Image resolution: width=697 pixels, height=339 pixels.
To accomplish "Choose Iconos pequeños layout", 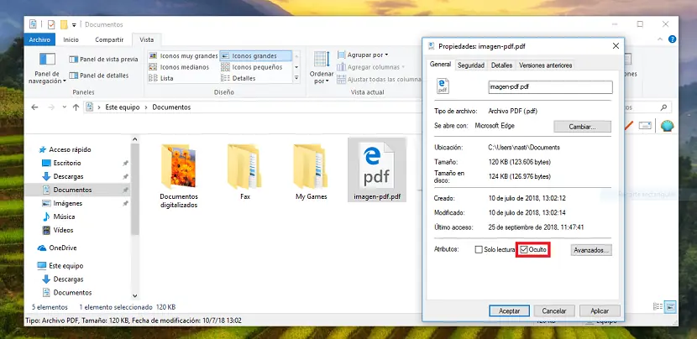I will coord(252,67).
